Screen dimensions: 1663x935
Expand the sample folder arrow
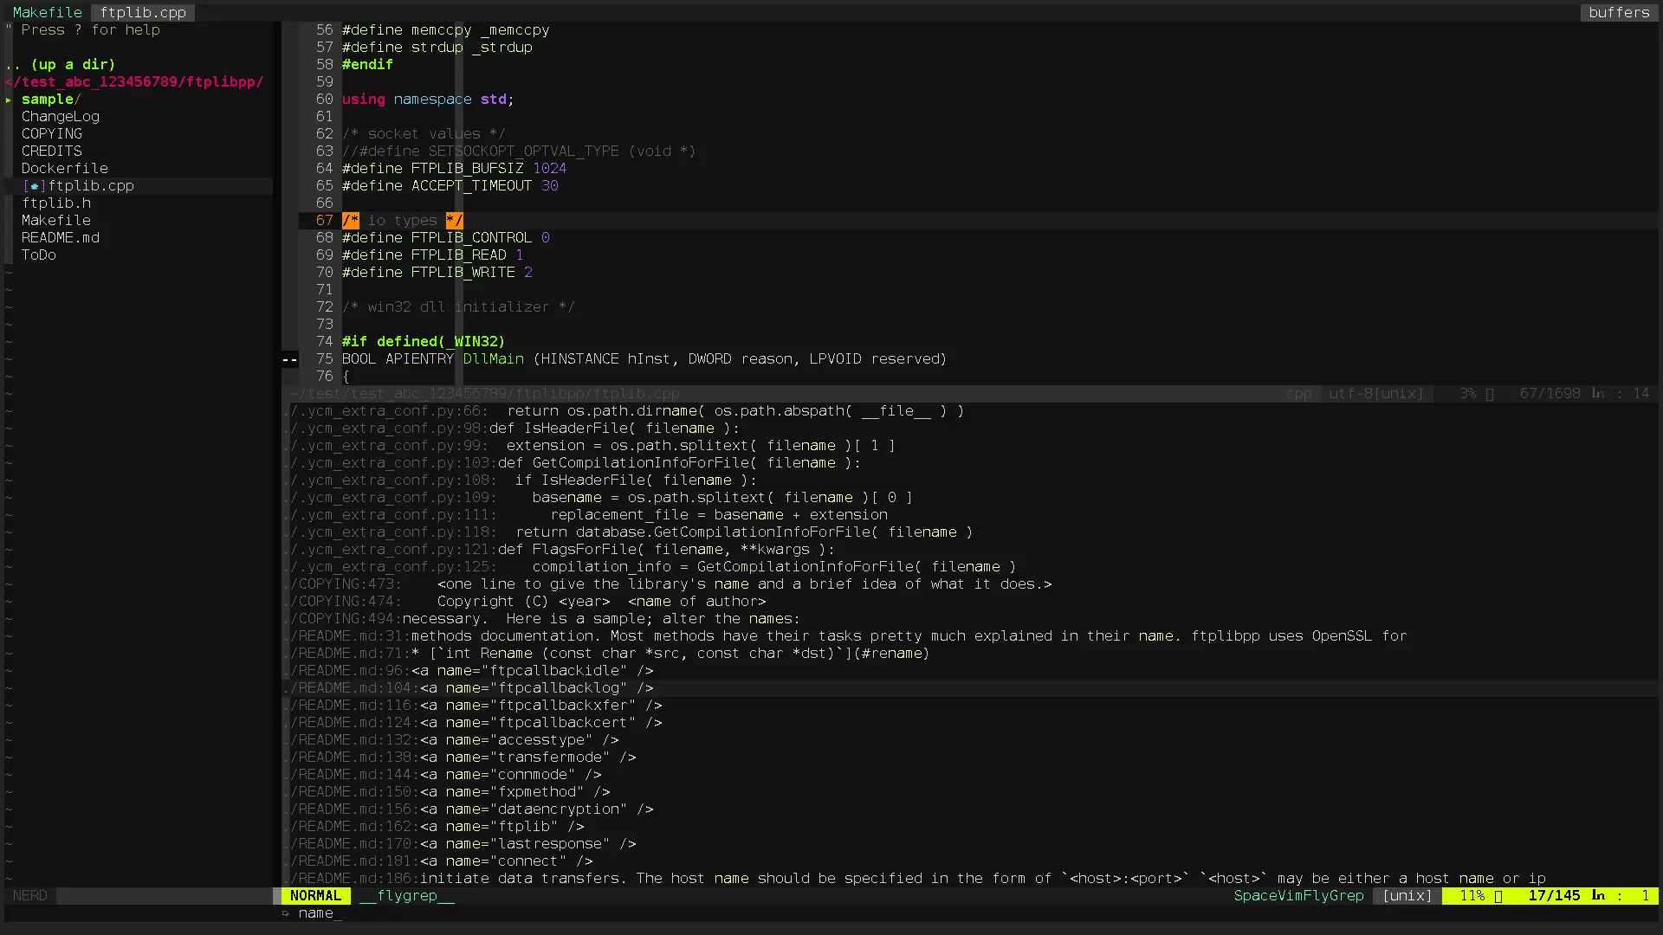[9, 100]
